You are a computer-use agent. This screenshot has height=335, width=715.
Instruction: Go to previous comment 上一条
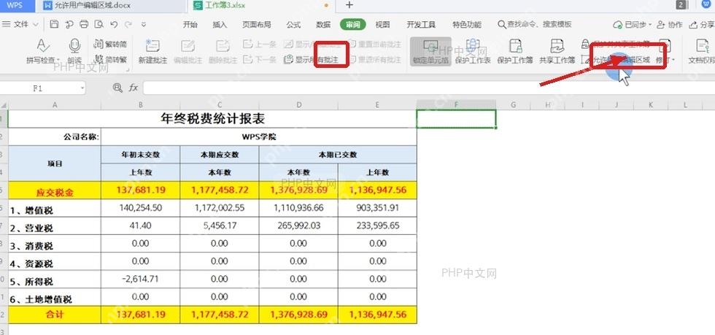point(260,45)
